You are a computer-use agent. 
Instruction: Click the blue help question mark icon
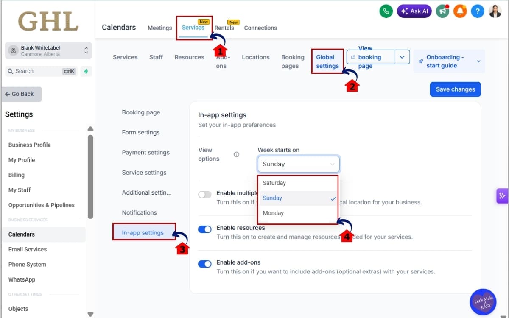coord(478,11)
